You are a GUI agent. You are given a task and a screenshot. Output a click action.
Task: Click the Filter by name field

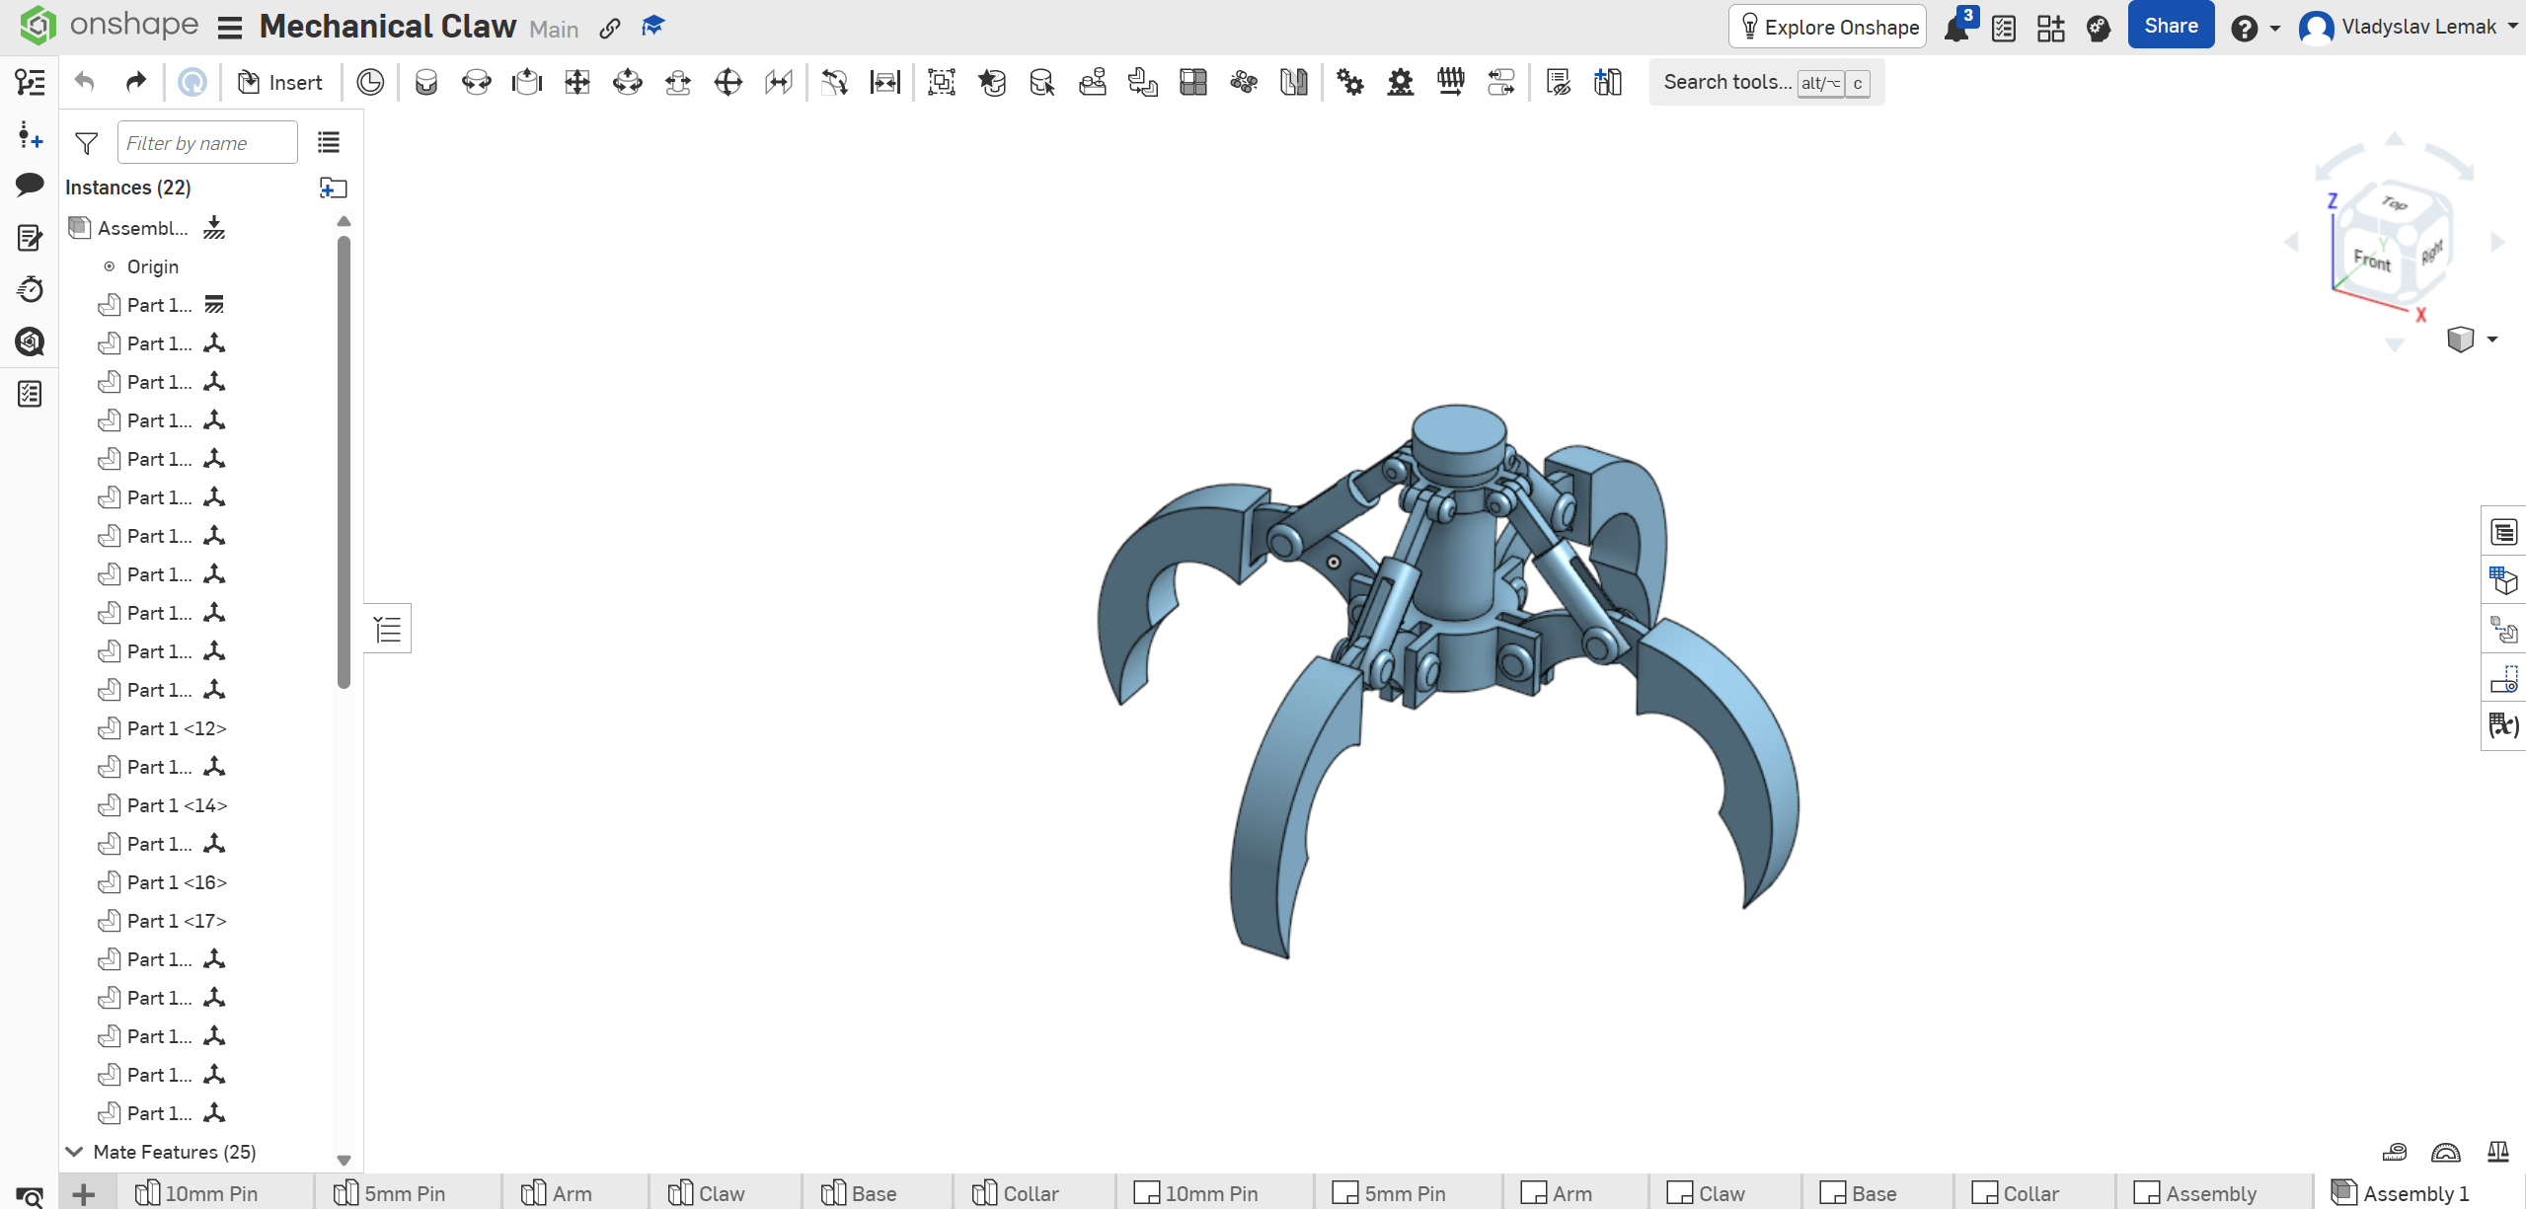pyautogui.click(x=206, y=144)
